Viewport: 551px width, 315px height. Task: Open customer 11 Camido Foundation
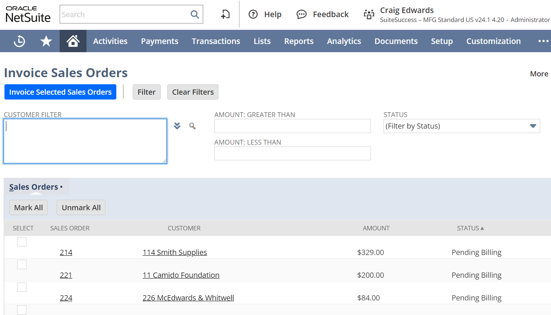coord(181,275)
